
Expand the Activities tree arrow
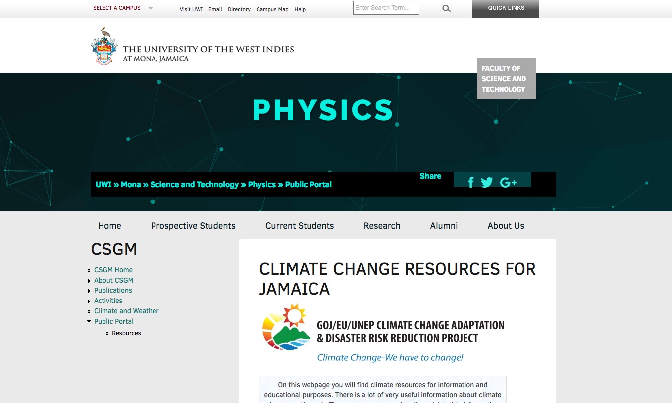(x=89, y=302)
